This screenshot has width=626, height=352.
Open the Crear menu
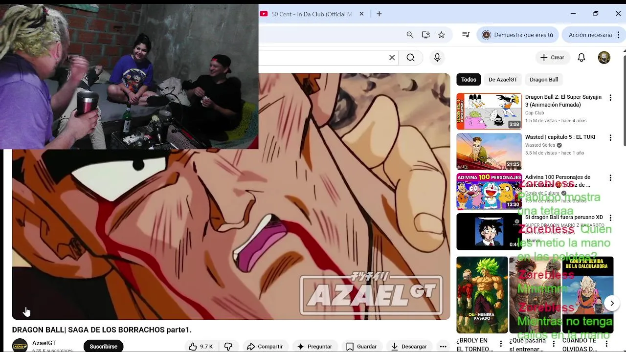(x=552, y=58)
